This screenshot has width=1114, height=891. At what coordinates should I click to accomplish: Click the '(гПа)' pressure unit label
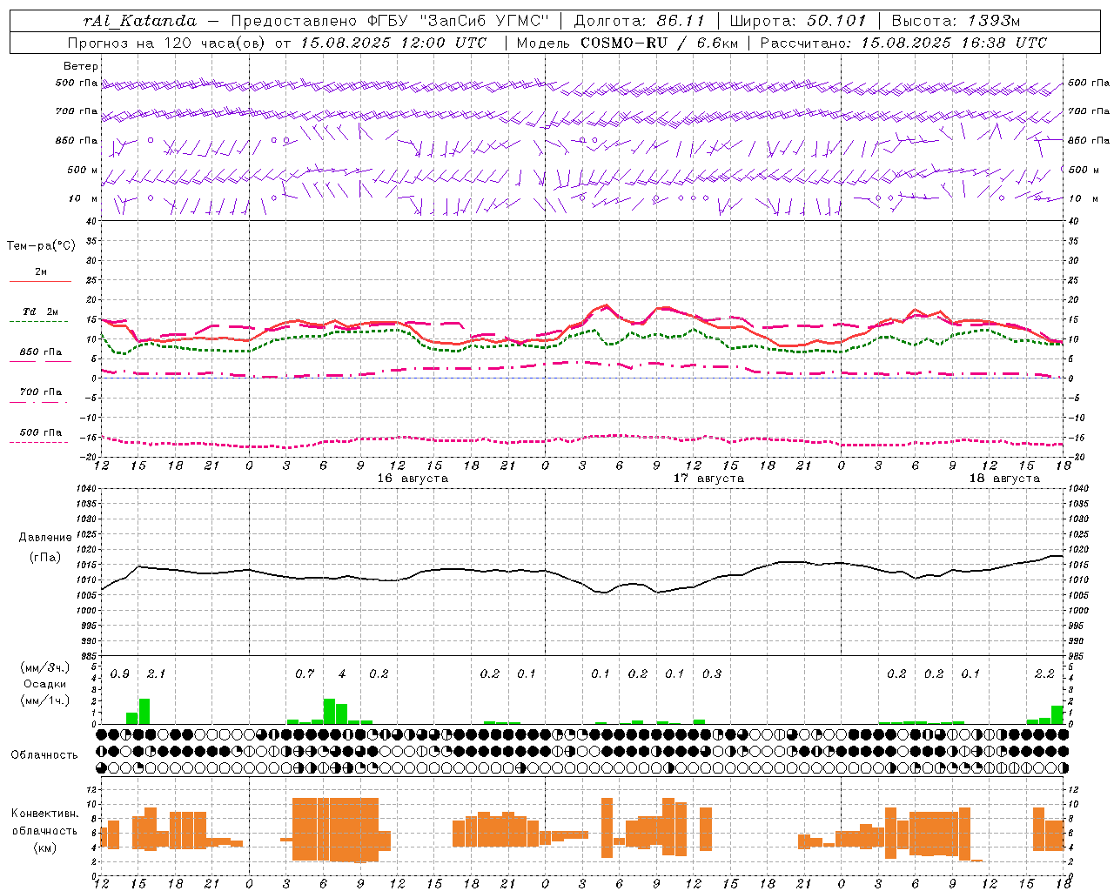[x=45, y=558]
